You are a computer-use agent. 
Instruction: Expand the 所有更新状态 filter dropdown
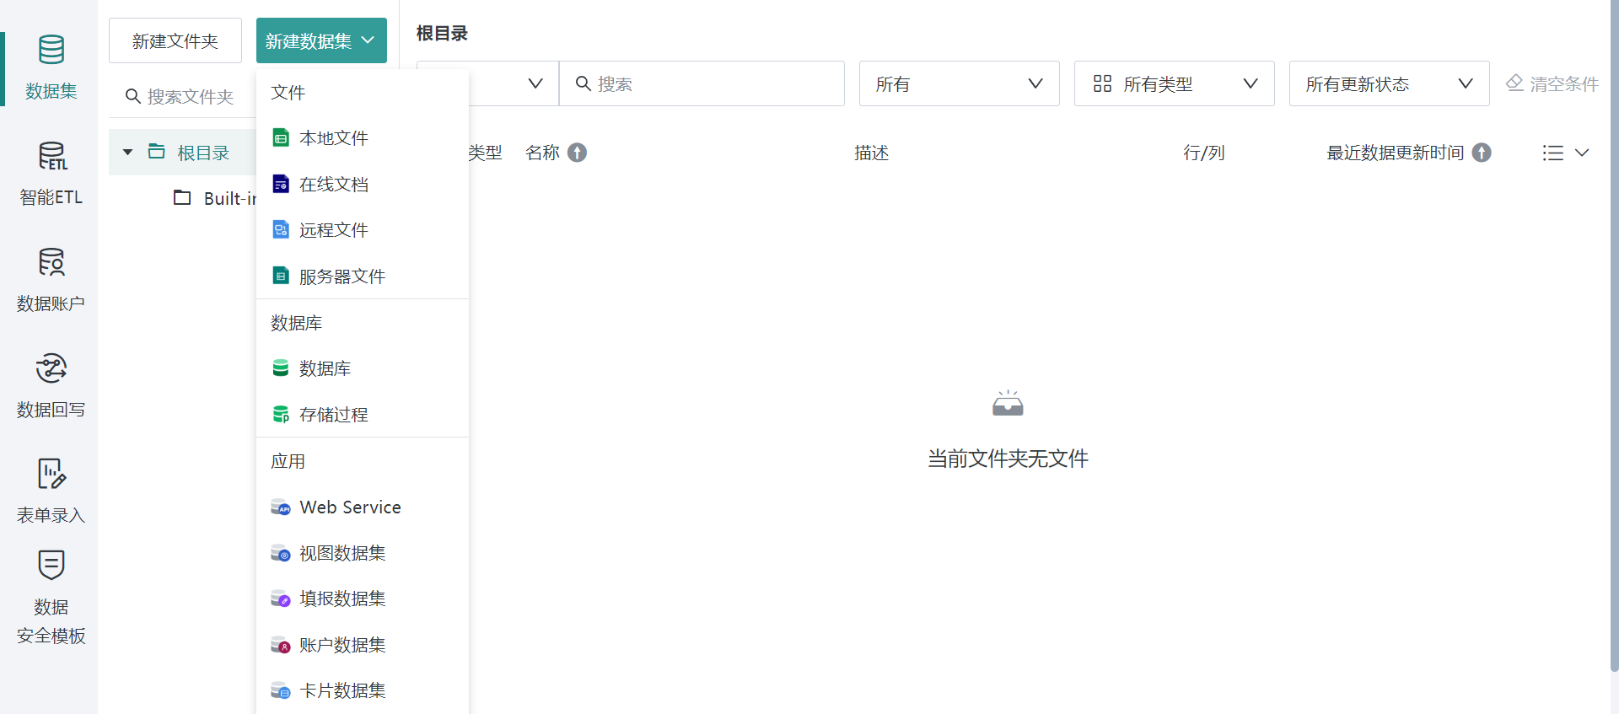coord(1389,83)
